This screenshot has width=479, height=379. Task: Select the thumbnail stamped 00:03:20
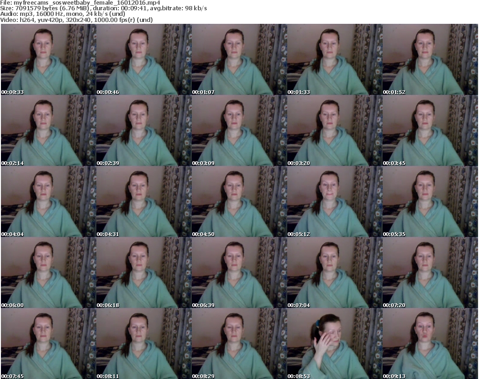click(x=335, y=130)
